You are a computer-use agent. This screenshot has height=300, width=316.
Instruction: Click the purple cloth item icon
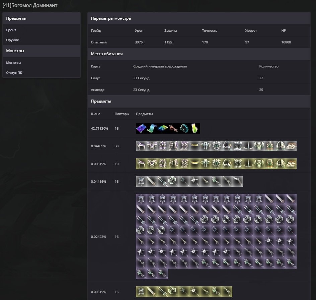click(141, 128)
